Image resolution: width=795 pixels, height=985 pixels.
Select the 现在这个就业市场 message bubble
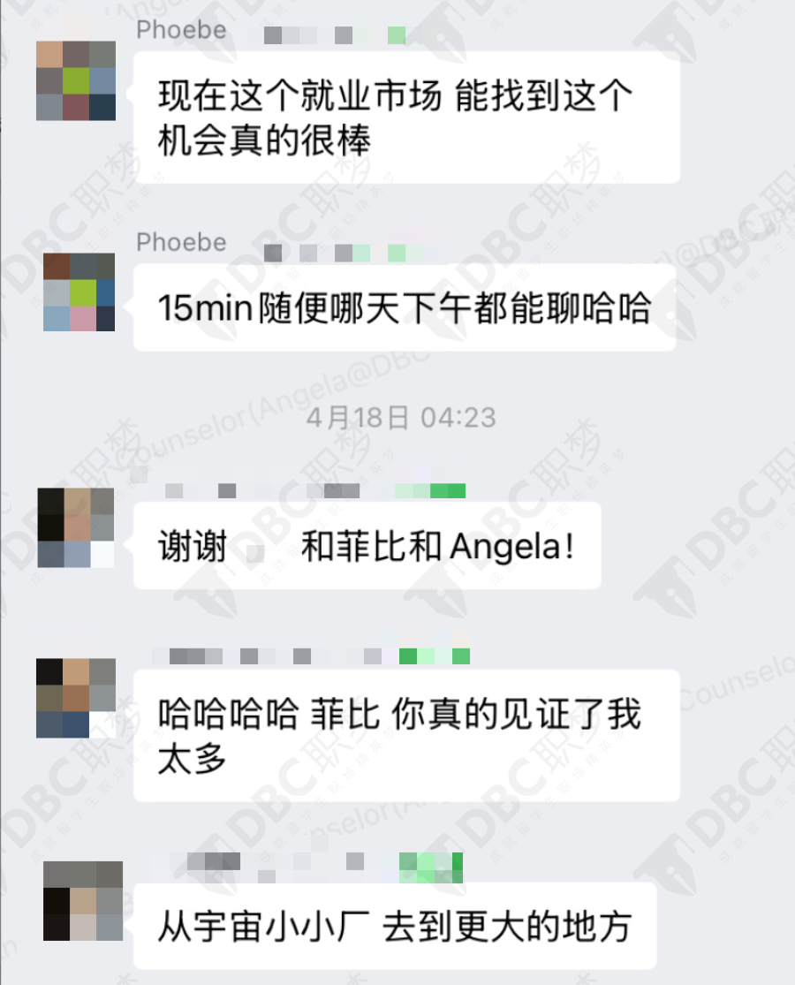407,117
